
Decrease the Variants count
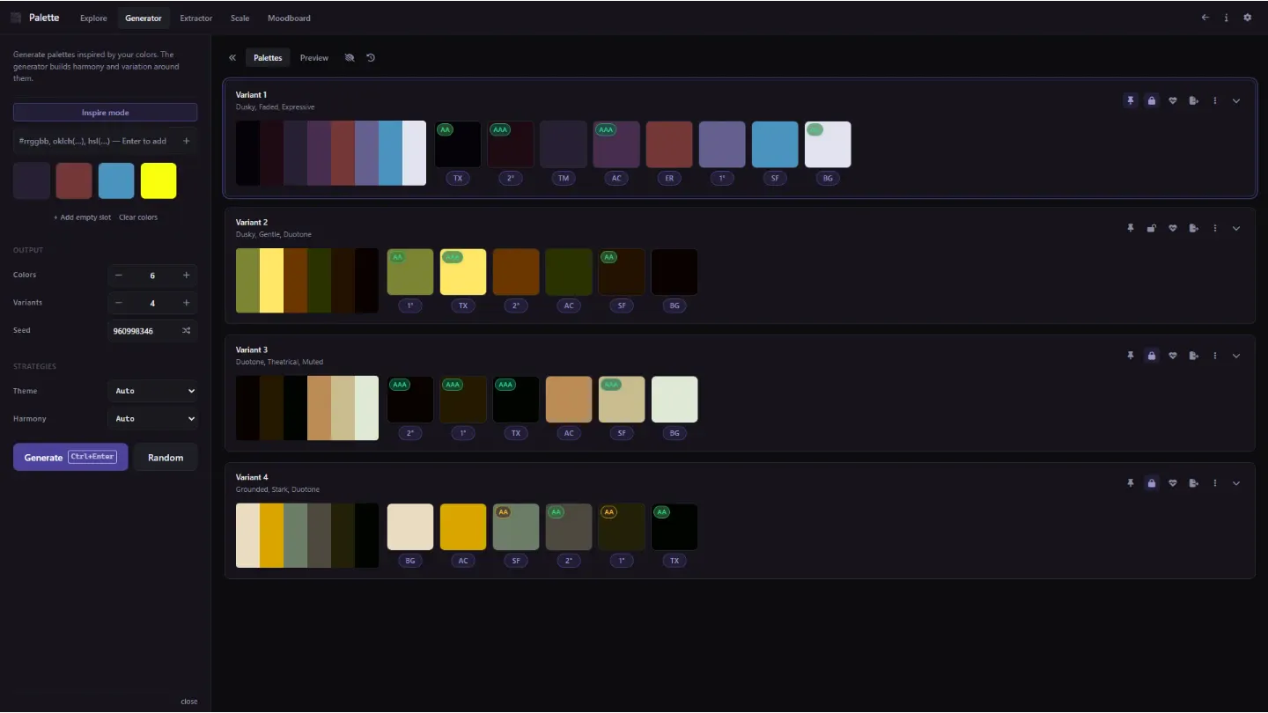(x=119, y=303)
